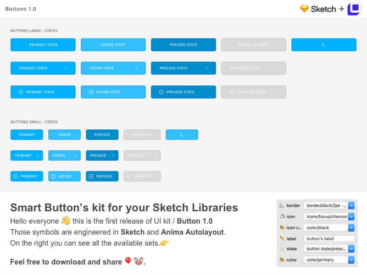The image size is (367, 275).
Task: Click the Anima app logo in the header
Action: pos(354,9)
